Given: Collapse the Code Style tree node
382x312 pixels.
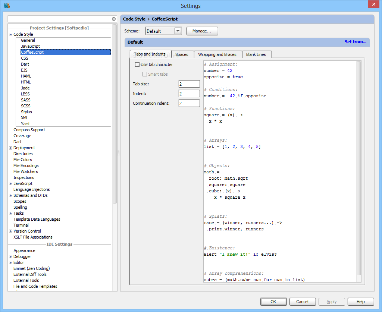Looking at the screenshot, I should tap(10, 35).
